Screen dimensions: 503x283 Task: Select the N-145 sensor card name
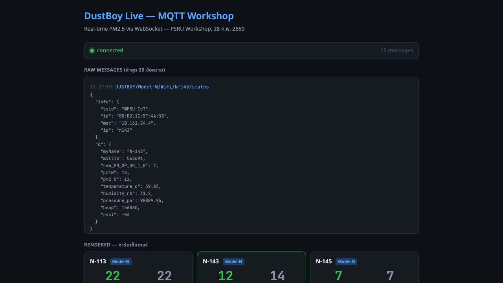(x=324, y=261)
